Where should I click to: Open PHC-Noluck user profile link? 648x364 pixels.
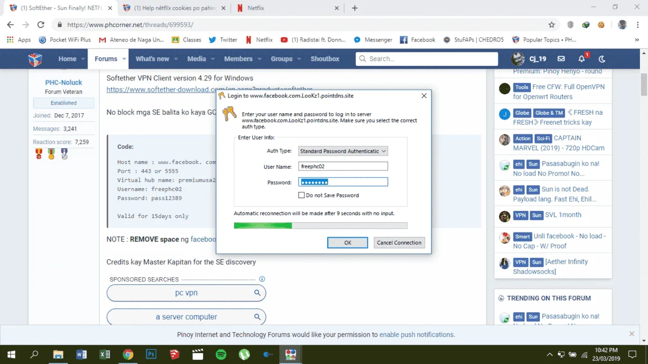click(64, 83)
